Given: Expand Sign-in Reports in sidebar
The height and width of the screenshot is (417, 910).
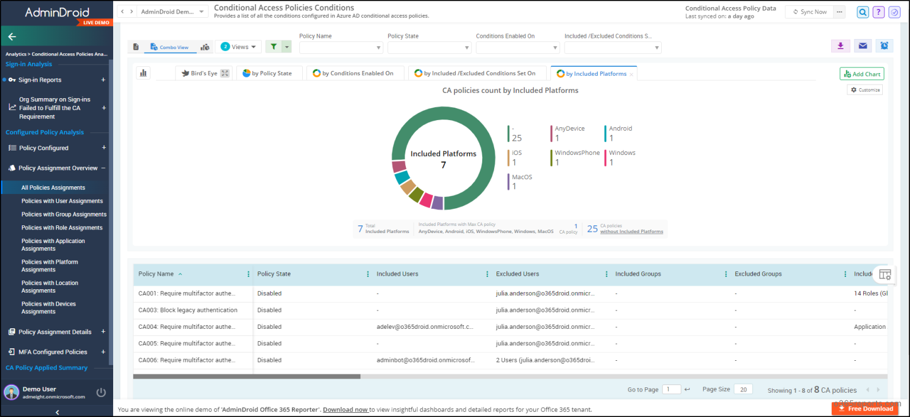Looking at the screenshot, I should (104, 80).
